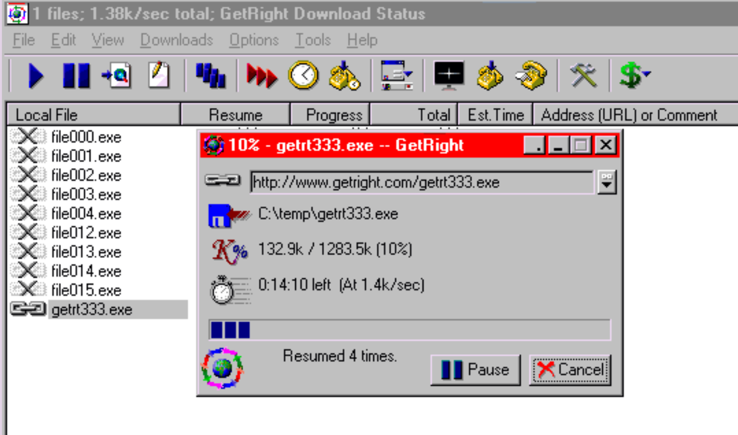Click the stacked blue blocks toolbar icon
The image size is (738, 435).
click(211, 75)
